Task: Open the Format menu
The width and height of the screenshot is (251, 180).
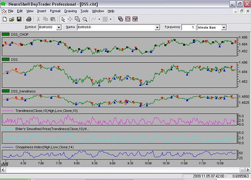Action: [55, 11]
